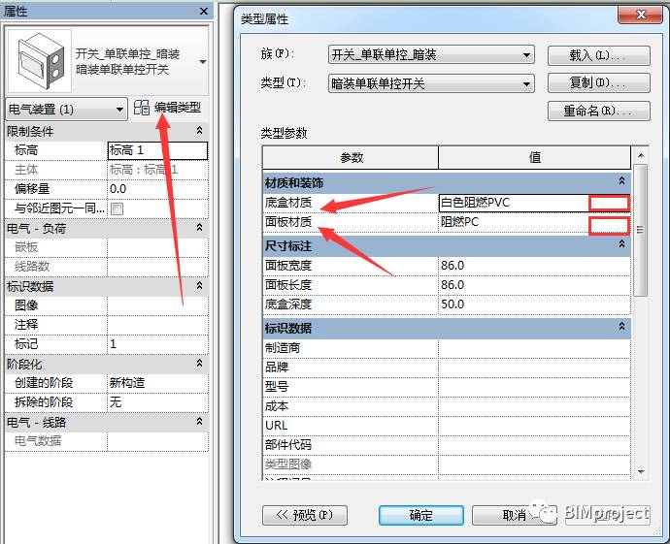Click the parameter list scrollbar thumb
The height and width of the screenshot is (544, 670).
(640, 230)
